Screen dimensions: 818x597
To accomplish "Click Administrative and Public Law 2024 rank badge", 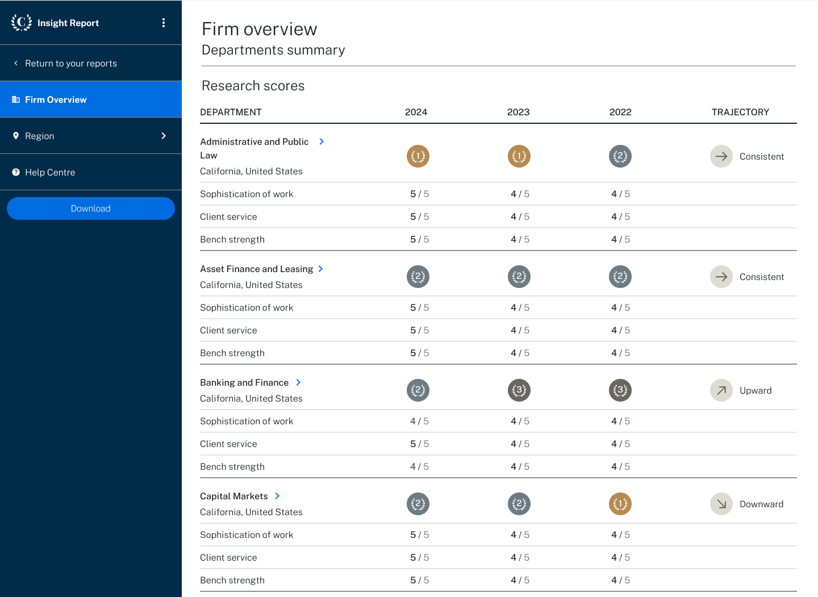I will click(418, 156).
